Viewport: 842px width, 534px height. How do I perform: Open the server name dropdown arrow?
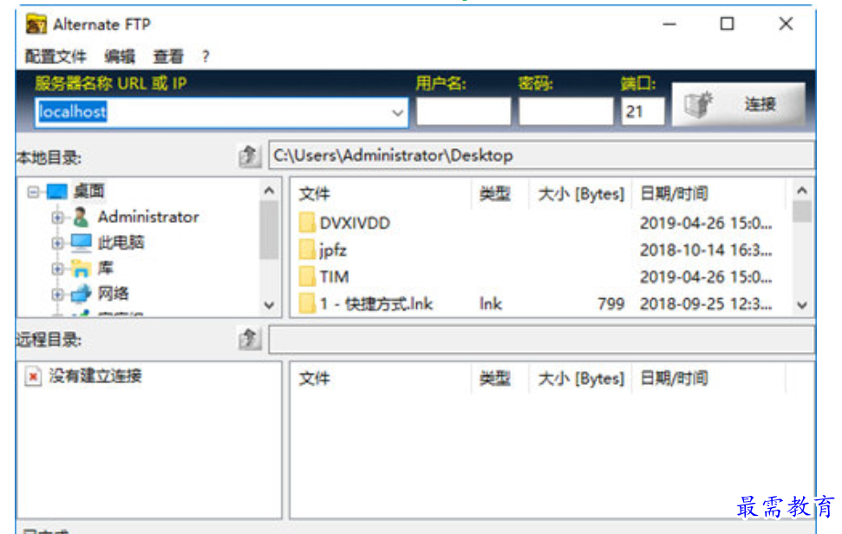pyautogui.click(x=397, y=113)
